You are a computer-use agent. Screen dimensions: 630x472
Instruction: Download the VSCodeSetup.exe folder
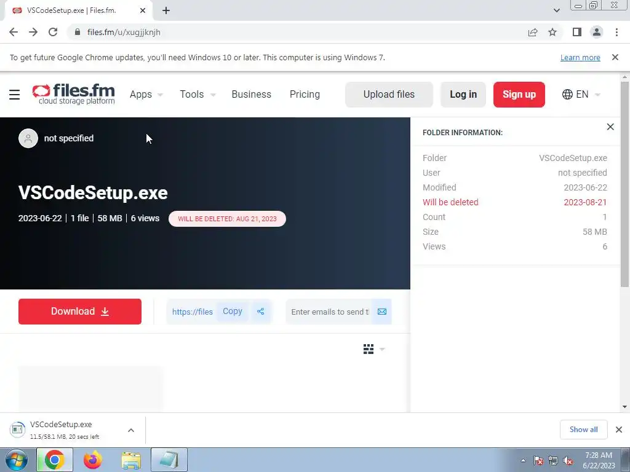point(80,312)
